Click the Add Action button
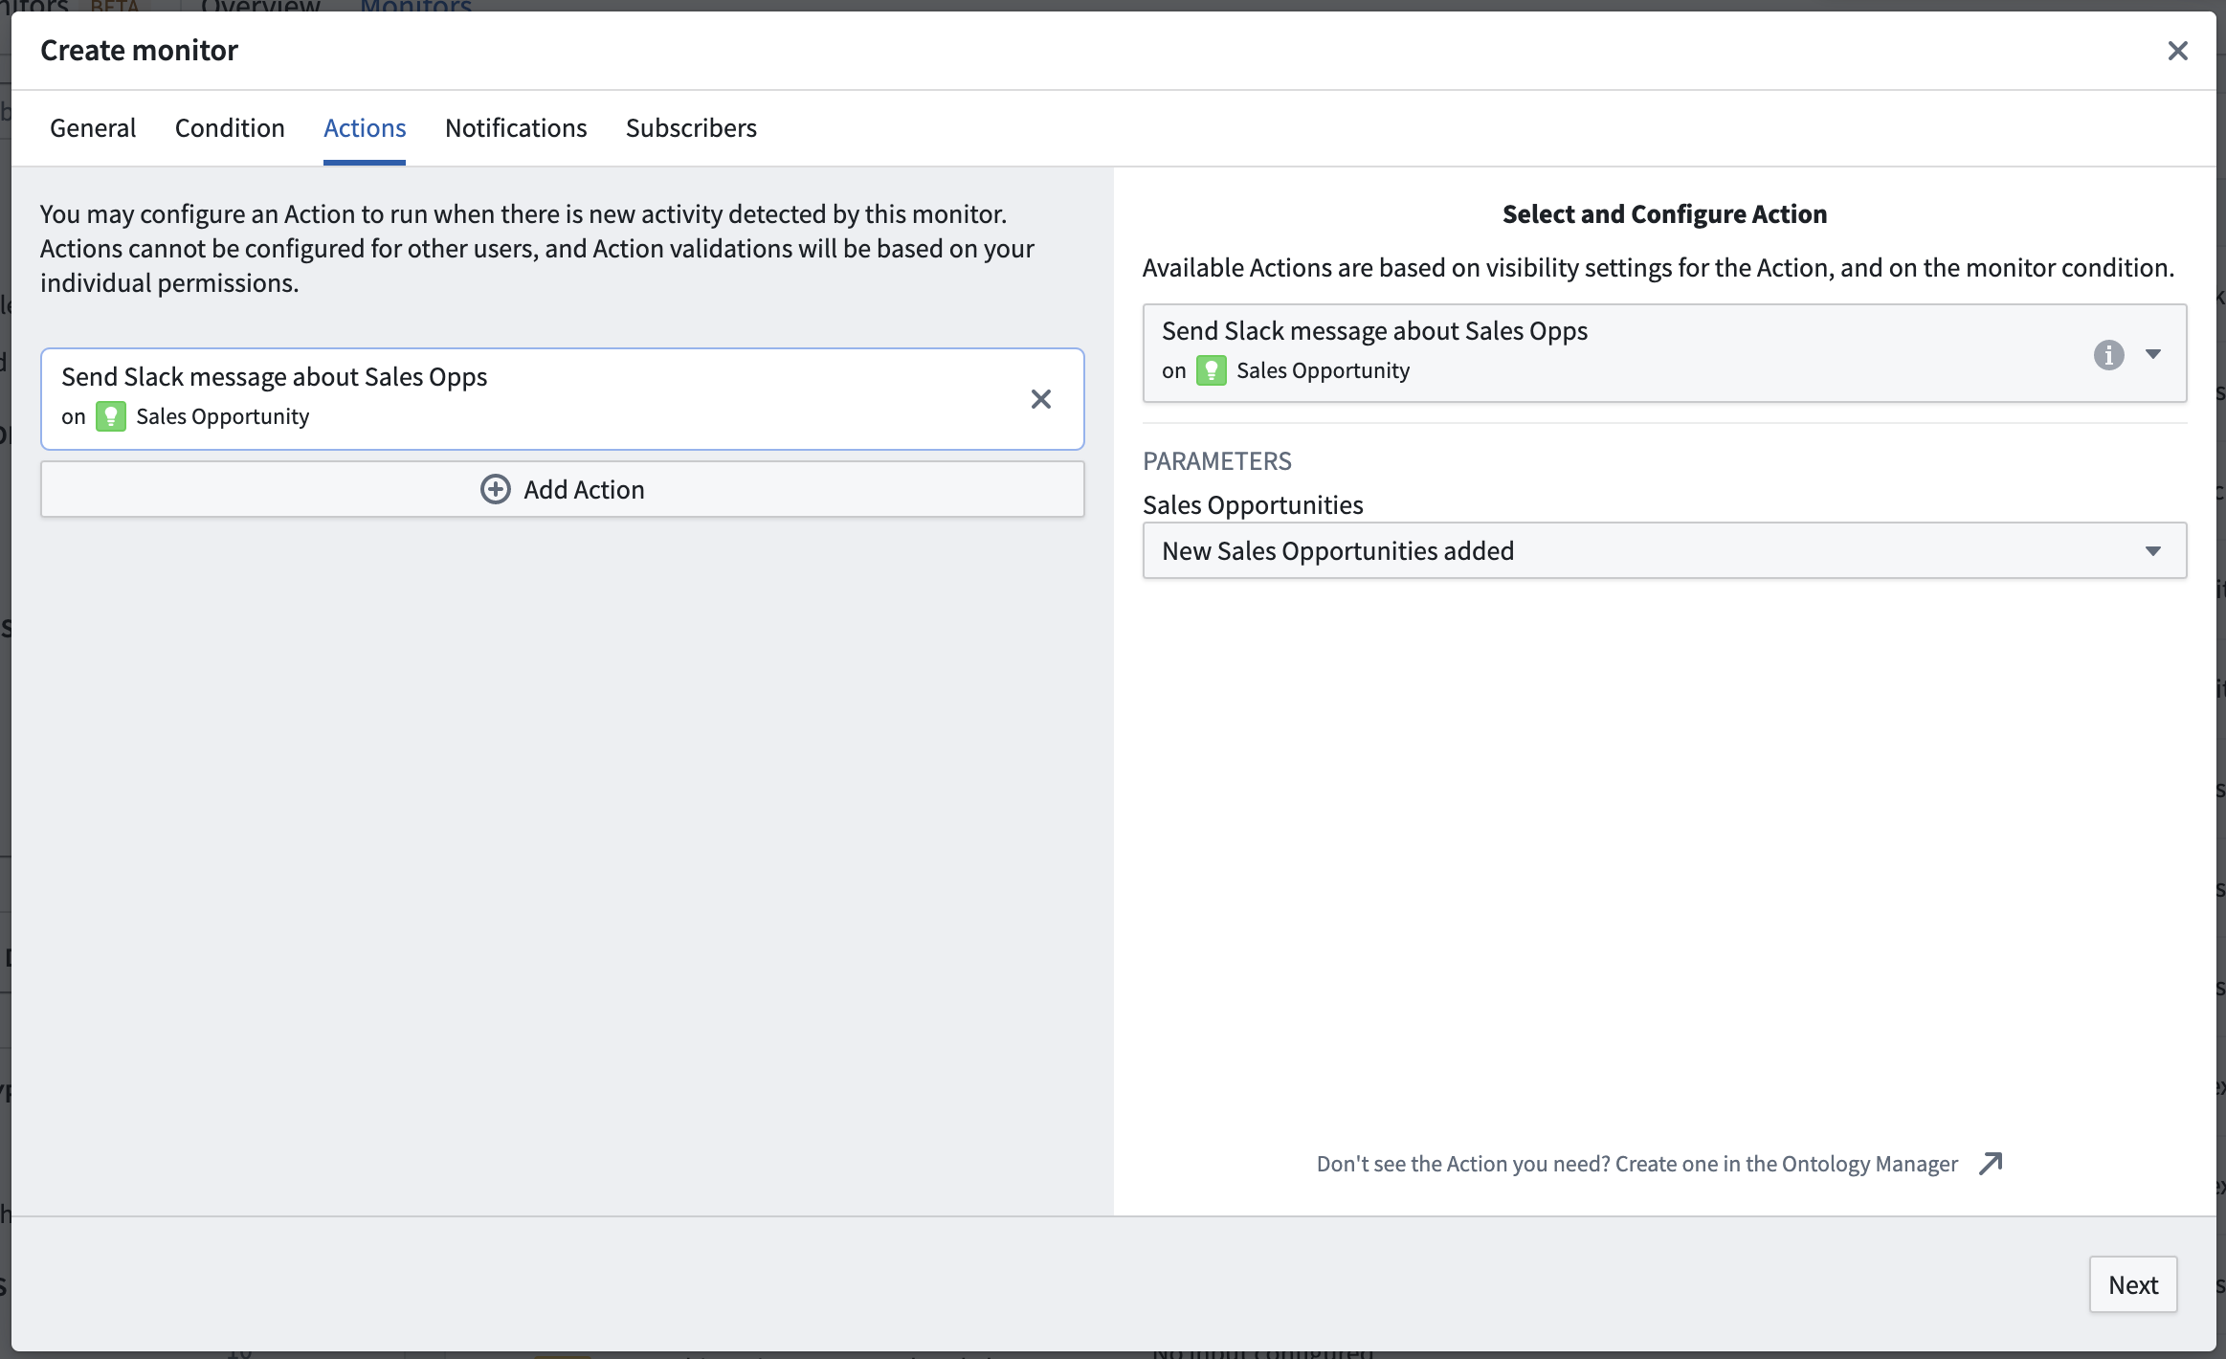This screenshot has height=1359, width=2226. pos(563,489)
